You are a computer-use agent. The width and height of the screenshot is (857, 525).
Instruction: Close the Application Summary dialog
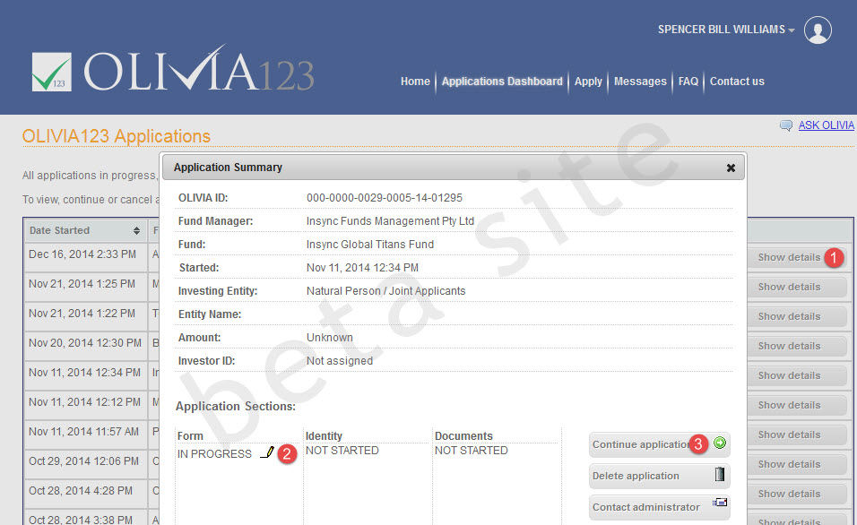(x=731, y=168)
